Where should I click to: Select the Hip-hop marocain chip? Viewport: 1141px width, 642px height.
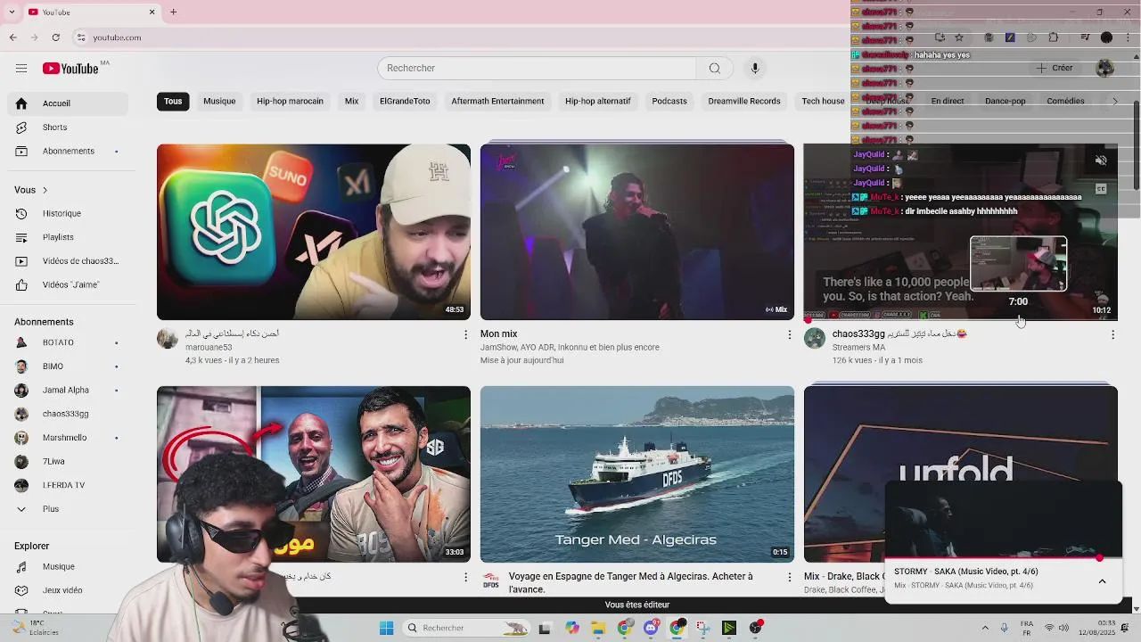pyautogui.click(x=290, y=102)
